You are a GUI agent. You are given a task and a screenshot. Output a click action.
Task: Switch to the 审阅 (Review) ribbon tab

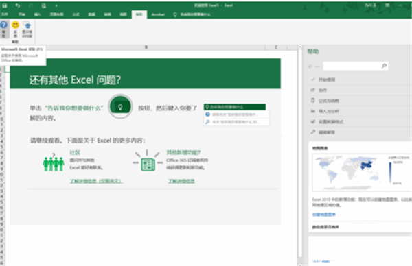click(108, 14)
